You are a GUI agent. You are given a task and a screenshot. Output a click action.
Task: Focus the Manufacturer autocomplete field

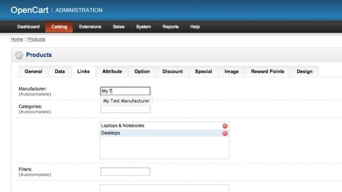coord(125,91)
